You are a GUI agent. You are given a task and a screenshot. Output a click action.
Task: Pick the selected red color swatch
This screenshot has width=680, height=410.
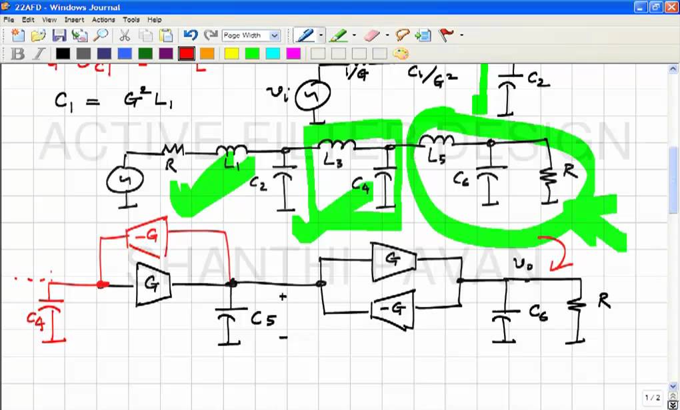point(187,54)
